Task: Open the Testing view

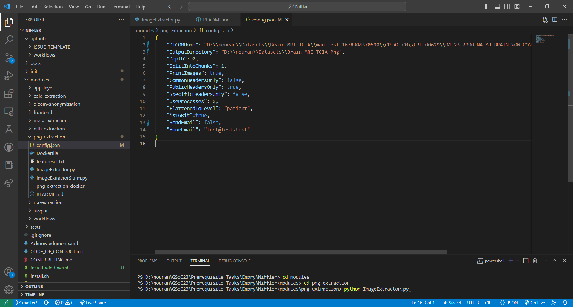Action: pyautogui.click(x=9, y=129)
